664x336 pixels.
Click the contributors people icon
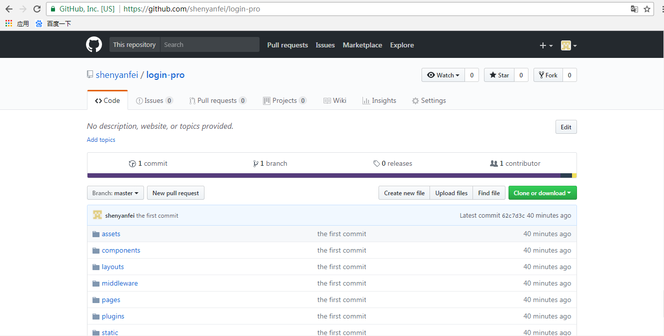coord(494,163)
